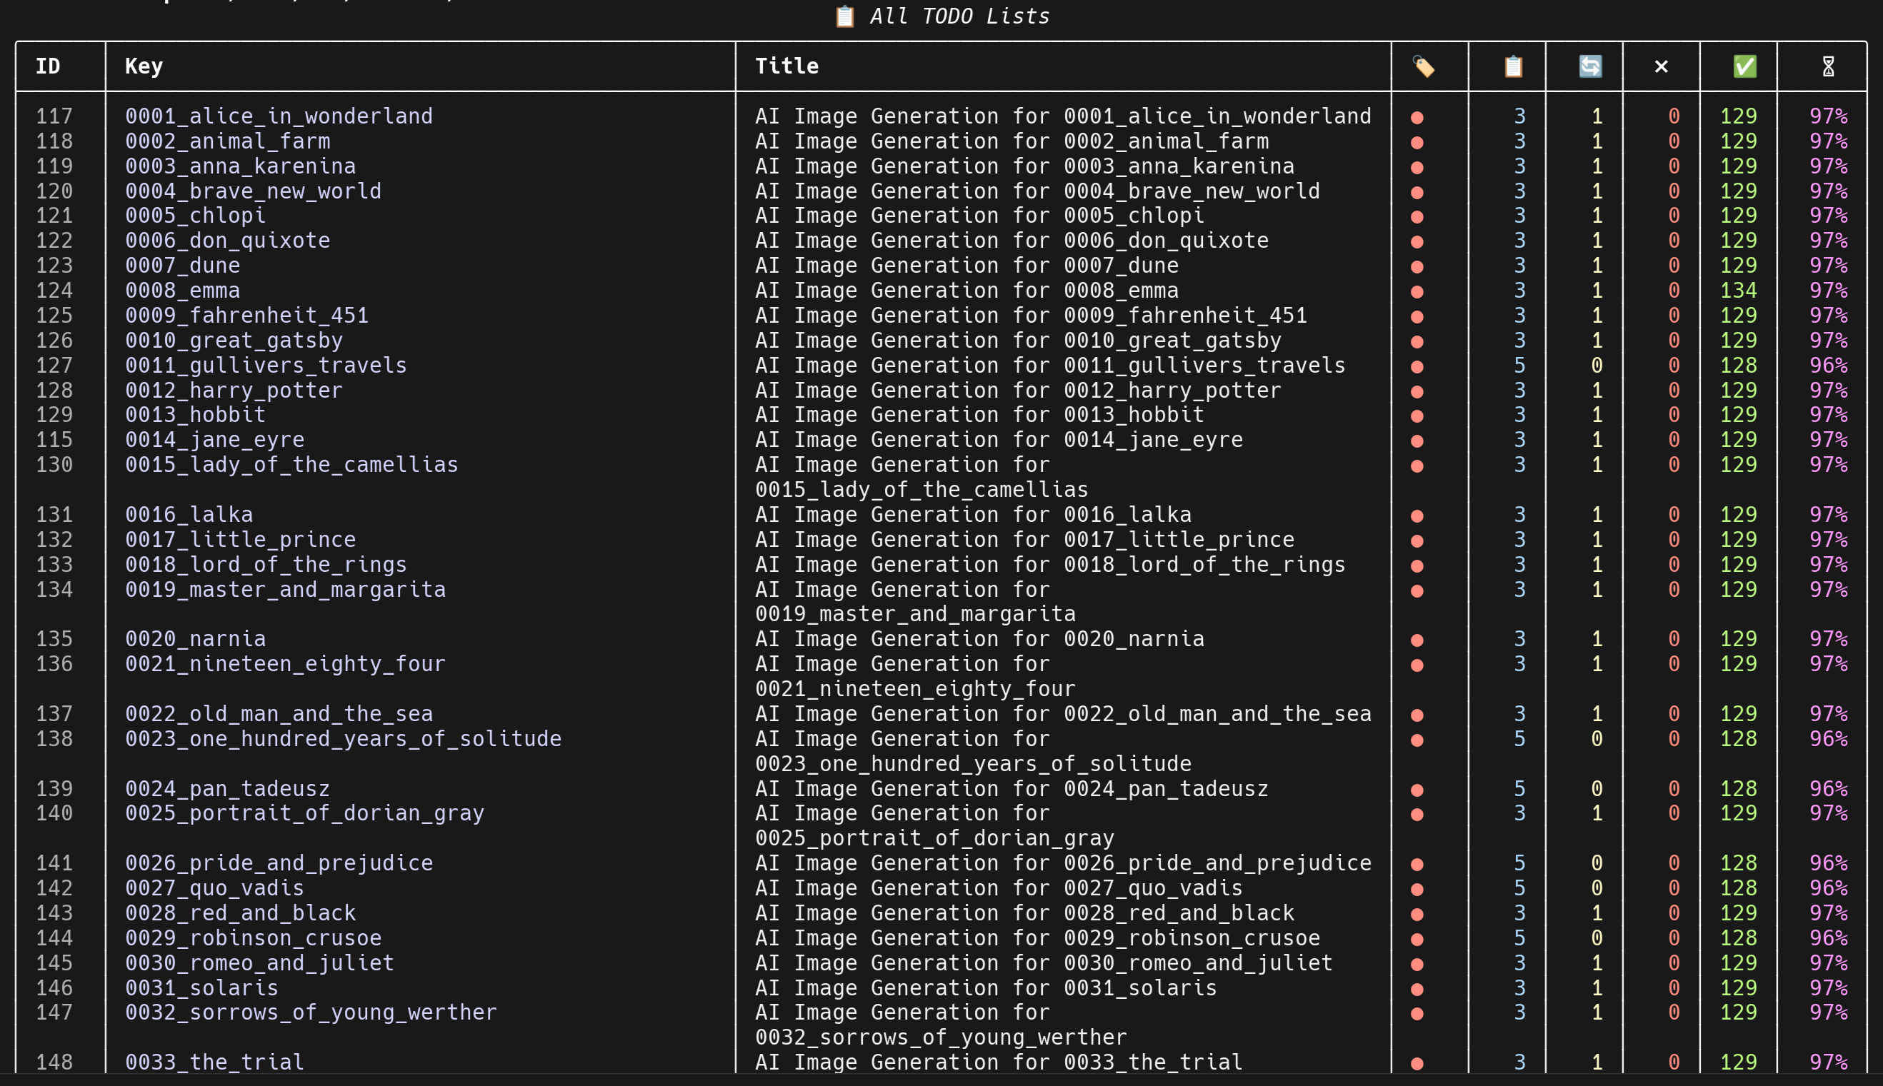1883x1086 pixels.
Task: Select key 0031_solaris
Action: (201, 988)
